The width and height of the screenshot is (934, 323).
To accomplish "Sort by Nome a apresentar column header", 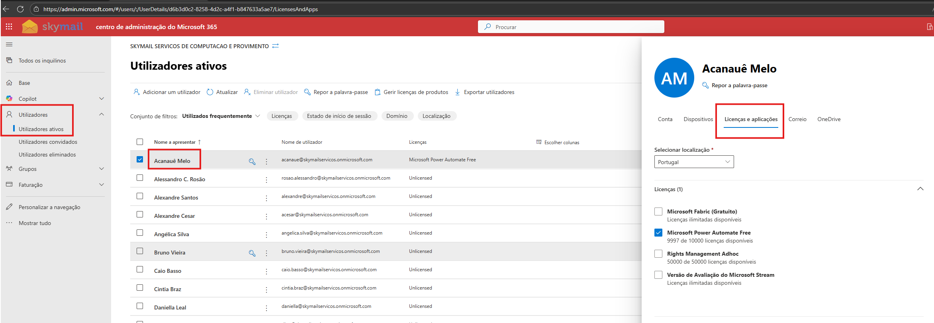I will tap(177, 142).
